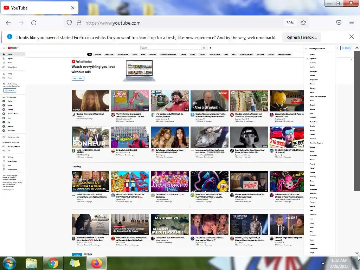Select Bosnia and Herzegovina location
360x270 pixels.
coord(318,96)
